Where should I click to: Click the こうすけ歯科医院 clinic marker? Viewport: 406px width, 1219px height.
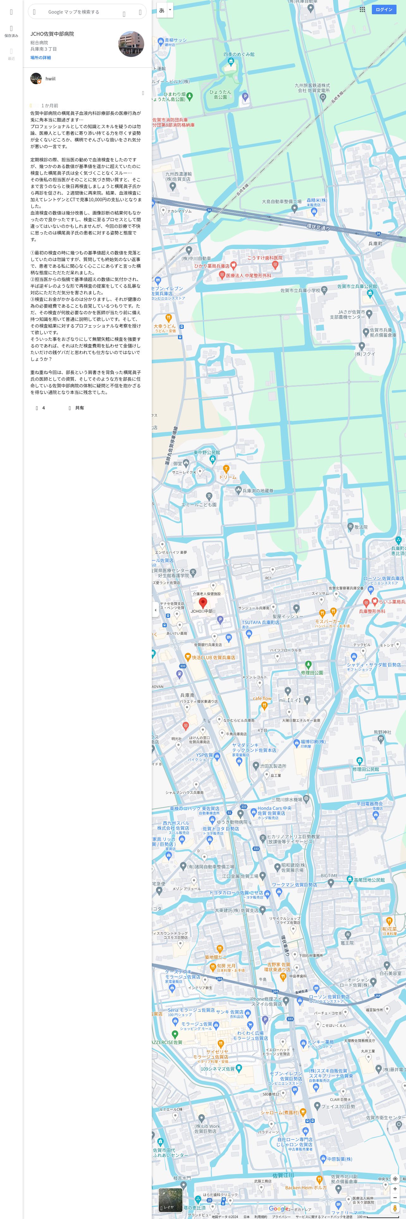pyautogui.click(x=275, y=266)
